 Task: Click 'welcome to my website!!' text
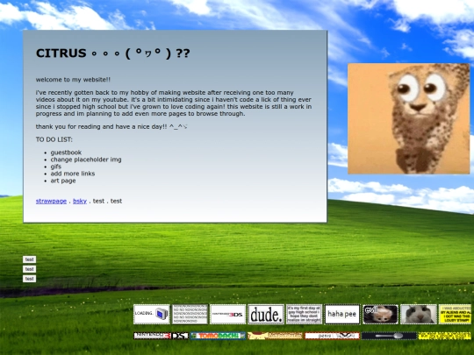click(x=73, y=80)
